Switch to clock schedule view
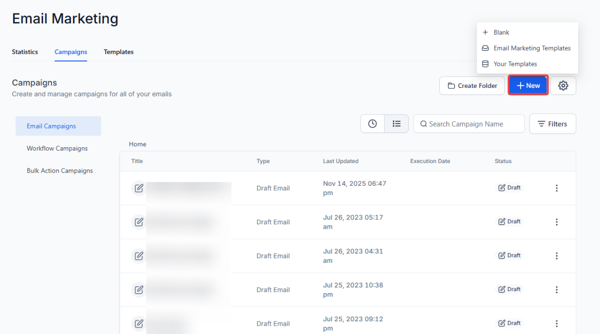This screenshot has height=336, width=600. 373,124
